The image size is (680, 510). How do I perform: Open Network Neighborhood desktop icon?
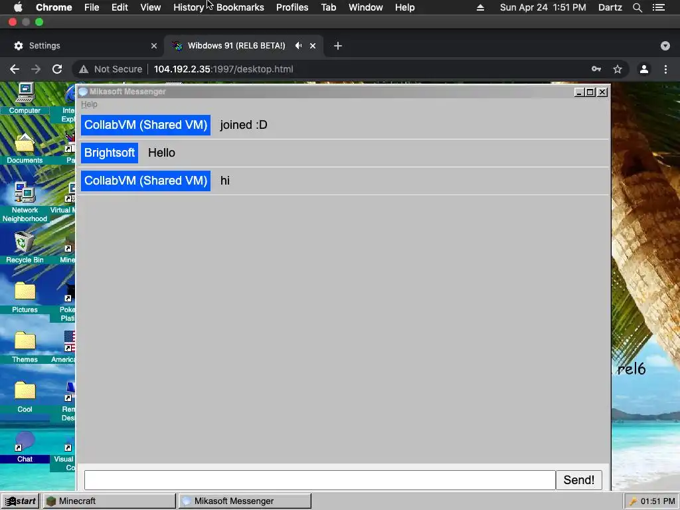(25, 202)
